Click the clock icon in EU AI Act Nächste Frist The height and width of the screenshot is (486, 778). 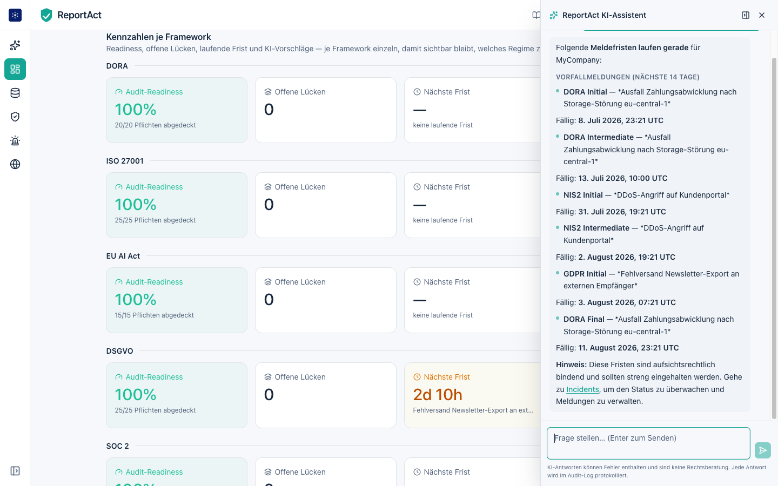[x=417, y=282]
